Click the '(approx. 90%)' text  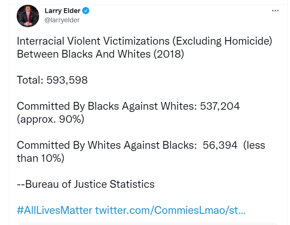(51, 119)
